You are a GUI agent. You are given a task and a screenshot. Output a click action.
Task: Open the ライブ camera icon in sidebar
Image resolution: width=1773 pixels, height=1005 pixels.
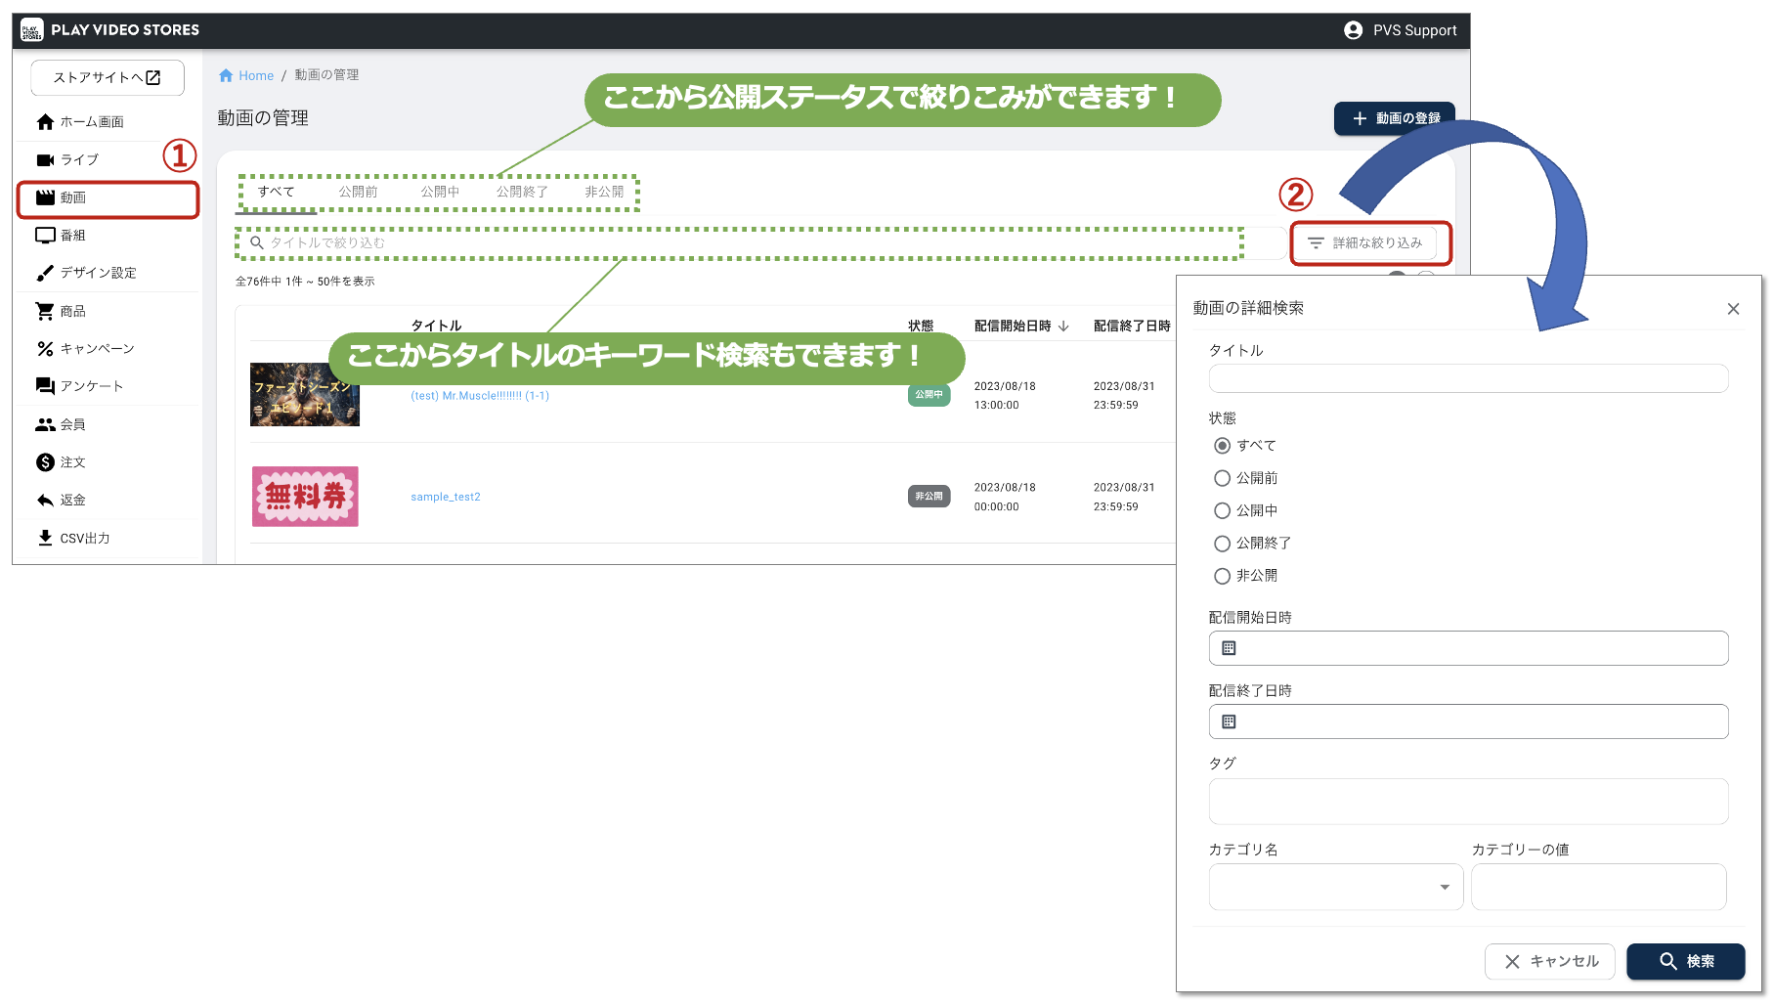(x=45, y=159)
